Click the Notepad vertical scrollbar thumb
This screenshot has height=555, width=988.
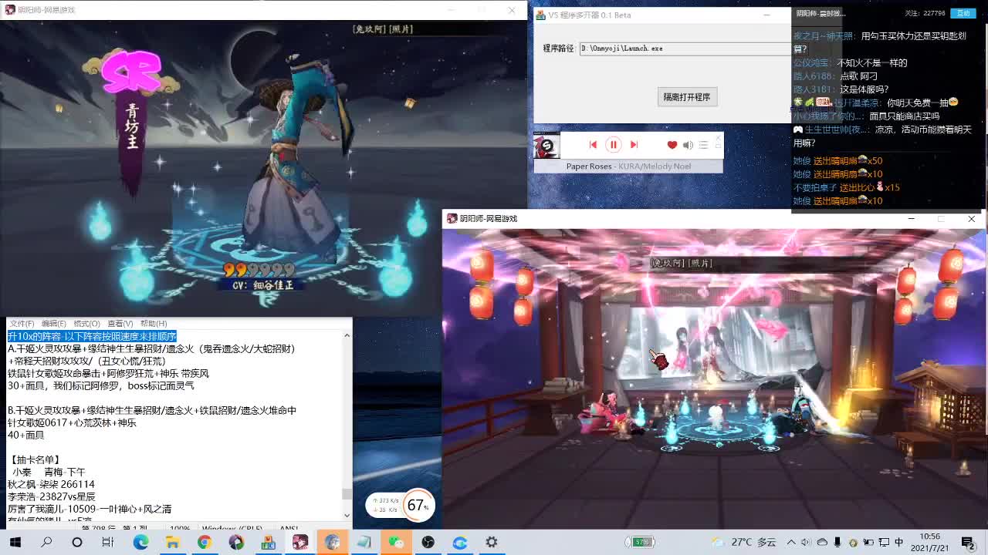tap(347, 493)
